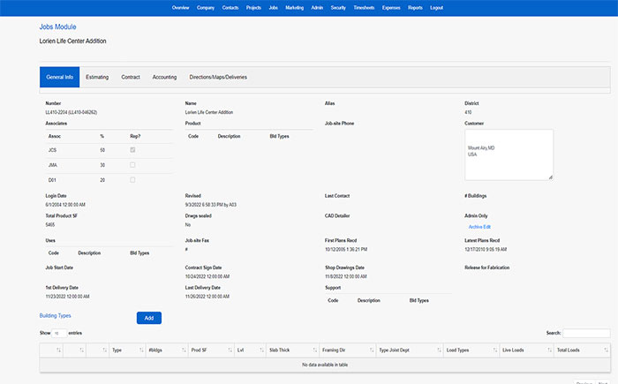Viewport: 618px width, 384px height.
Task: Click the JMA associate row cell
Action: (53, 165)
